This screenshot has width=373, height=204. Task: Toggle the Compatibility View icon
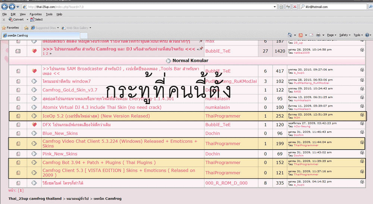(281, 7)
